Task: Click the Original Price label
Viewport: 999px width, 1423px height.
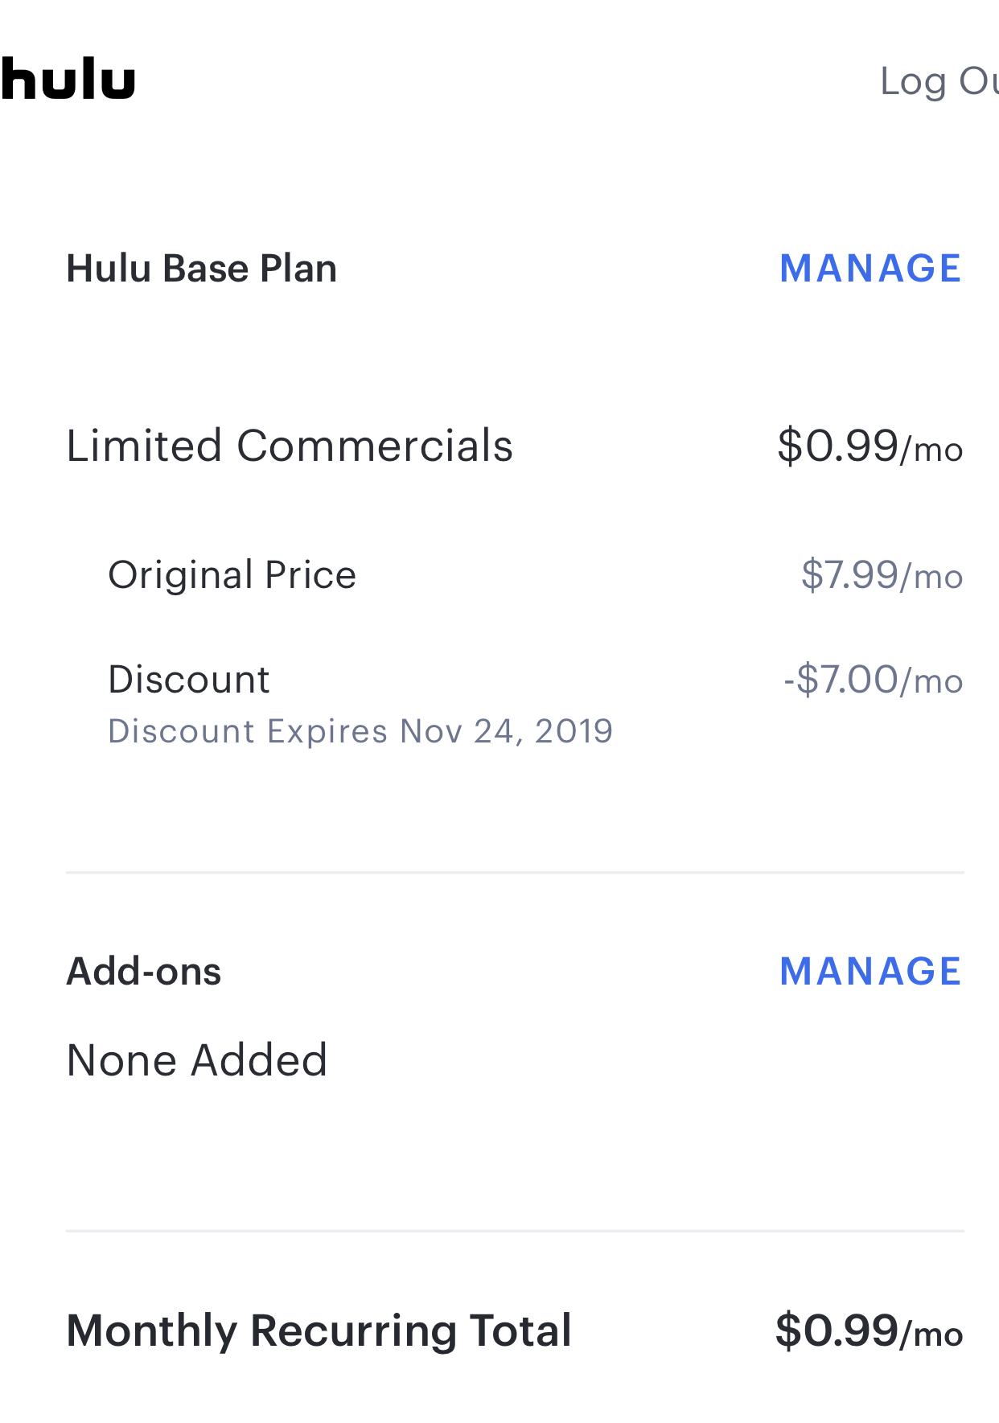Action: (x=232, y=575)
